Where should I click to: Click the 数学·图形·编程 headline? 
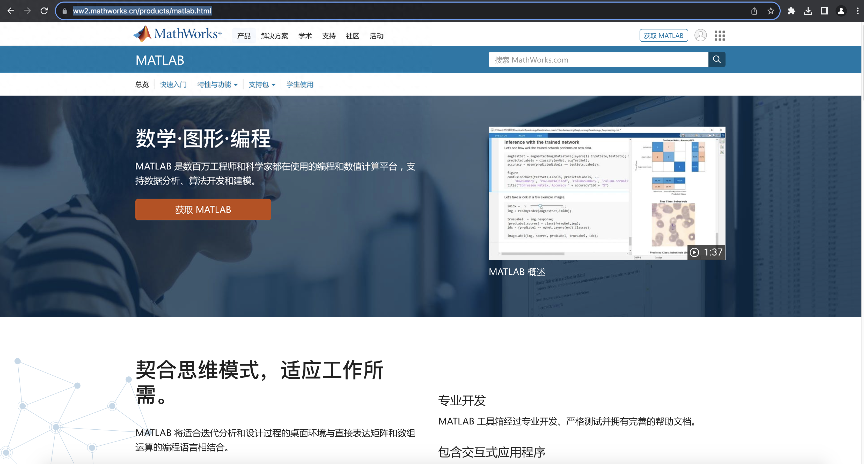(203, 138)
